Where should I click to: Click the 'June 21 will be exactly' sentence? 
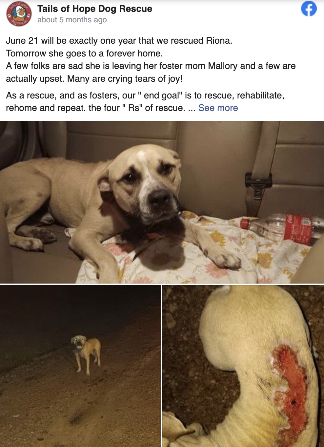(119, 41)
